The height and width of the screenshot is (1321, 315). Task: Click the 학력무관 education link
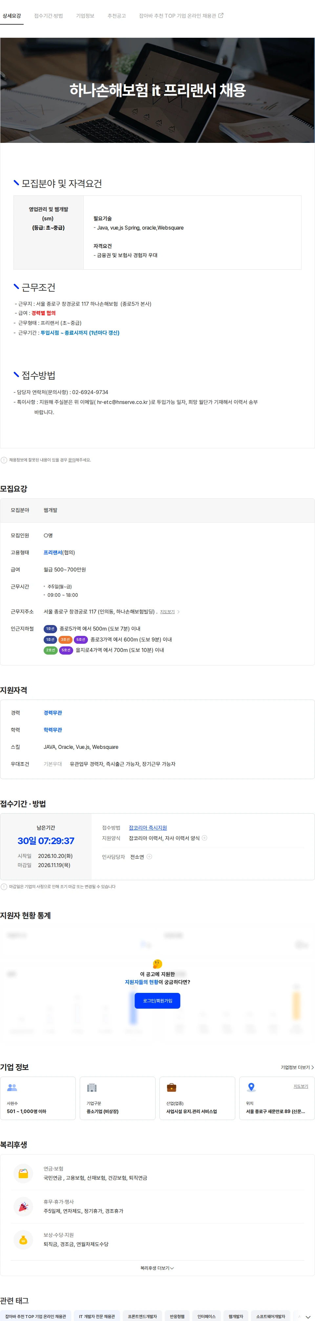(x=53, y=730)
